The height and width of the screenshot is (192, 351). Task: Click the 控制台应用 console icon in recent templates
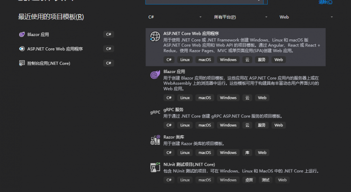22,63
